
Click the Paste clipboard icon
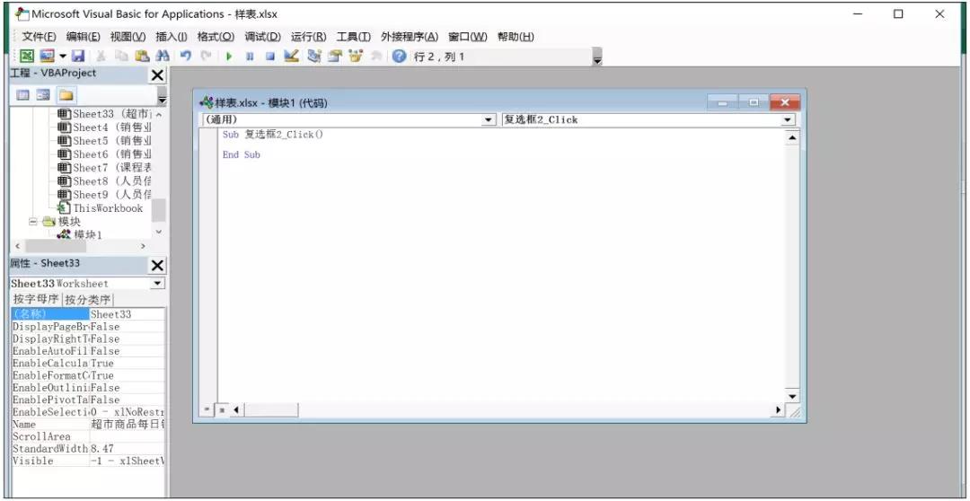point(142,57)
